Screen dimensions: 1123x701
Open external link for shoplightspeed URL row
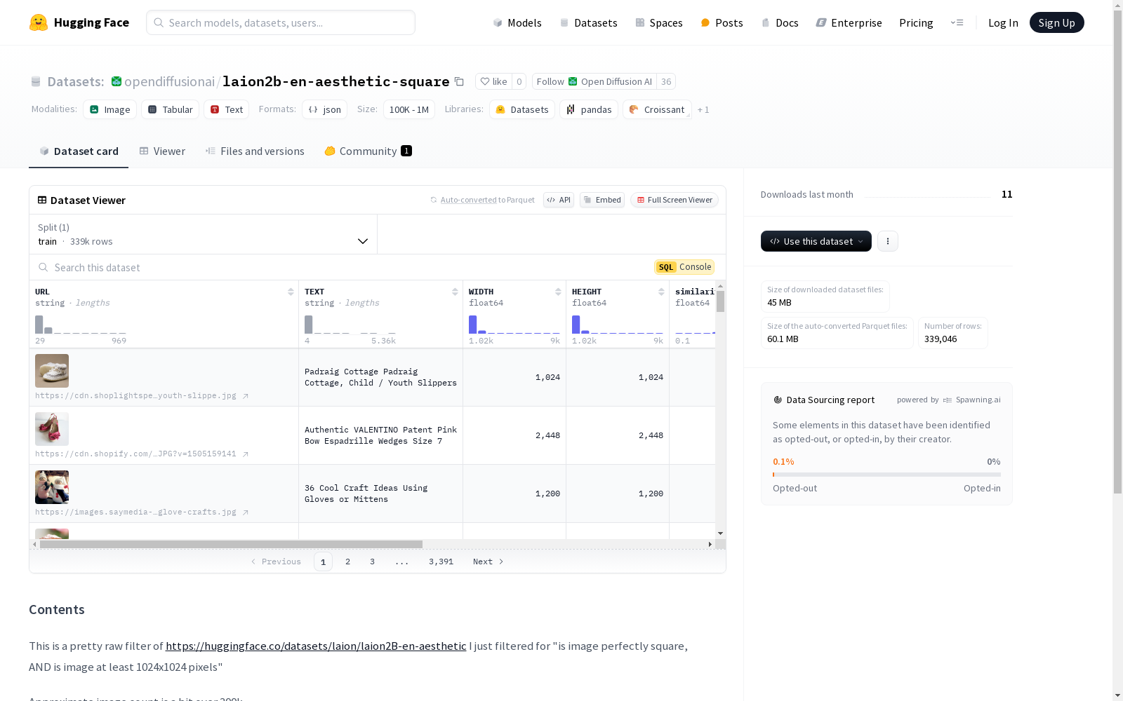click(246, 396)
